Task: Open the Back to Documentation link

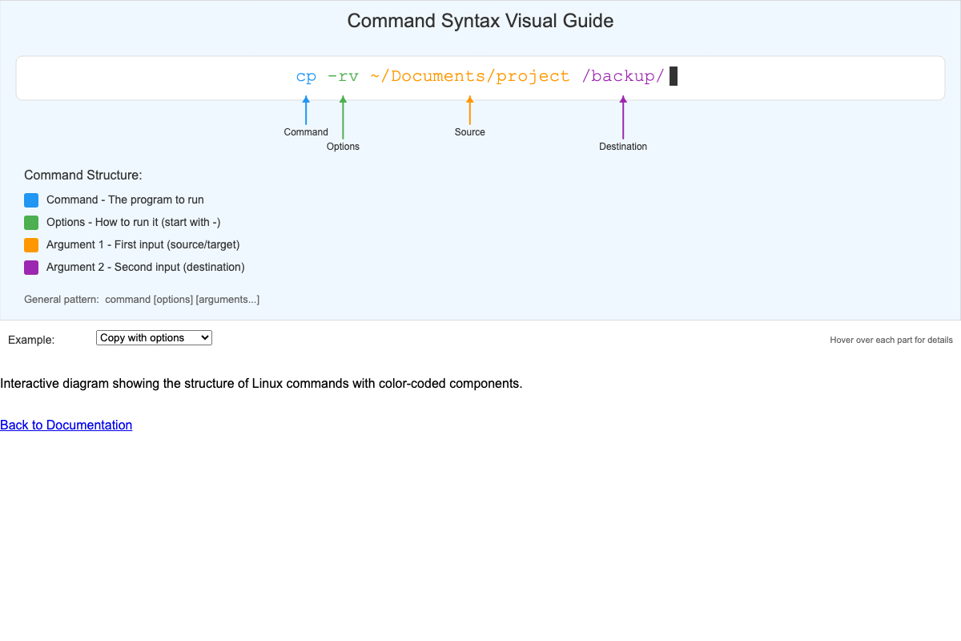Action: [x=66, y=425]
